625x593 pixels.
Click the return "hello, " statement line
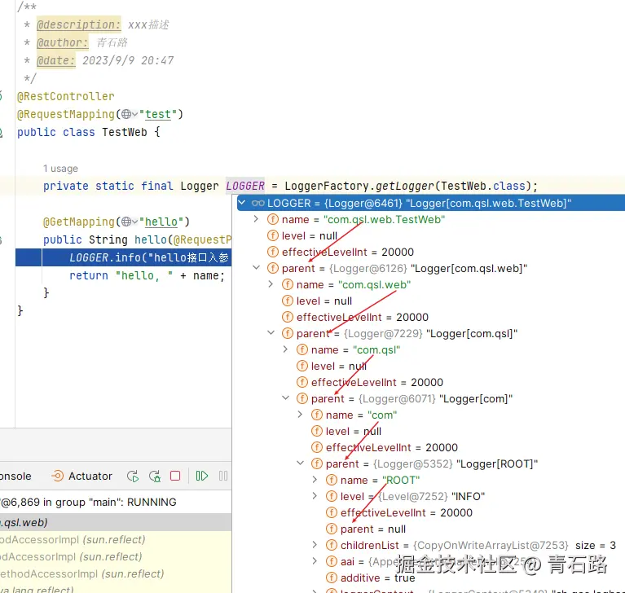pos(147,275)
